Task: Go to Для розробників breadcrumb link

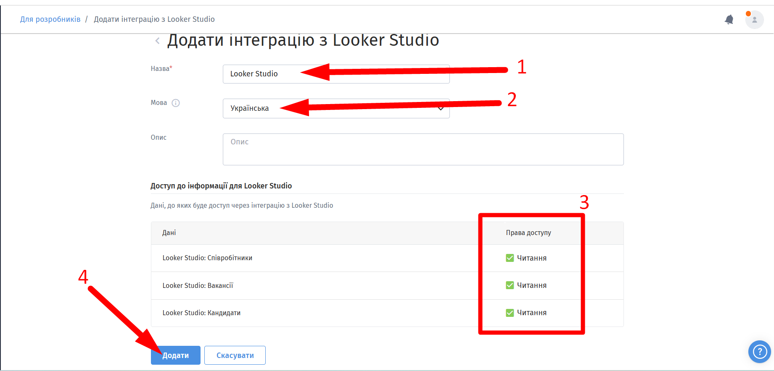Action: click(50, 19)
